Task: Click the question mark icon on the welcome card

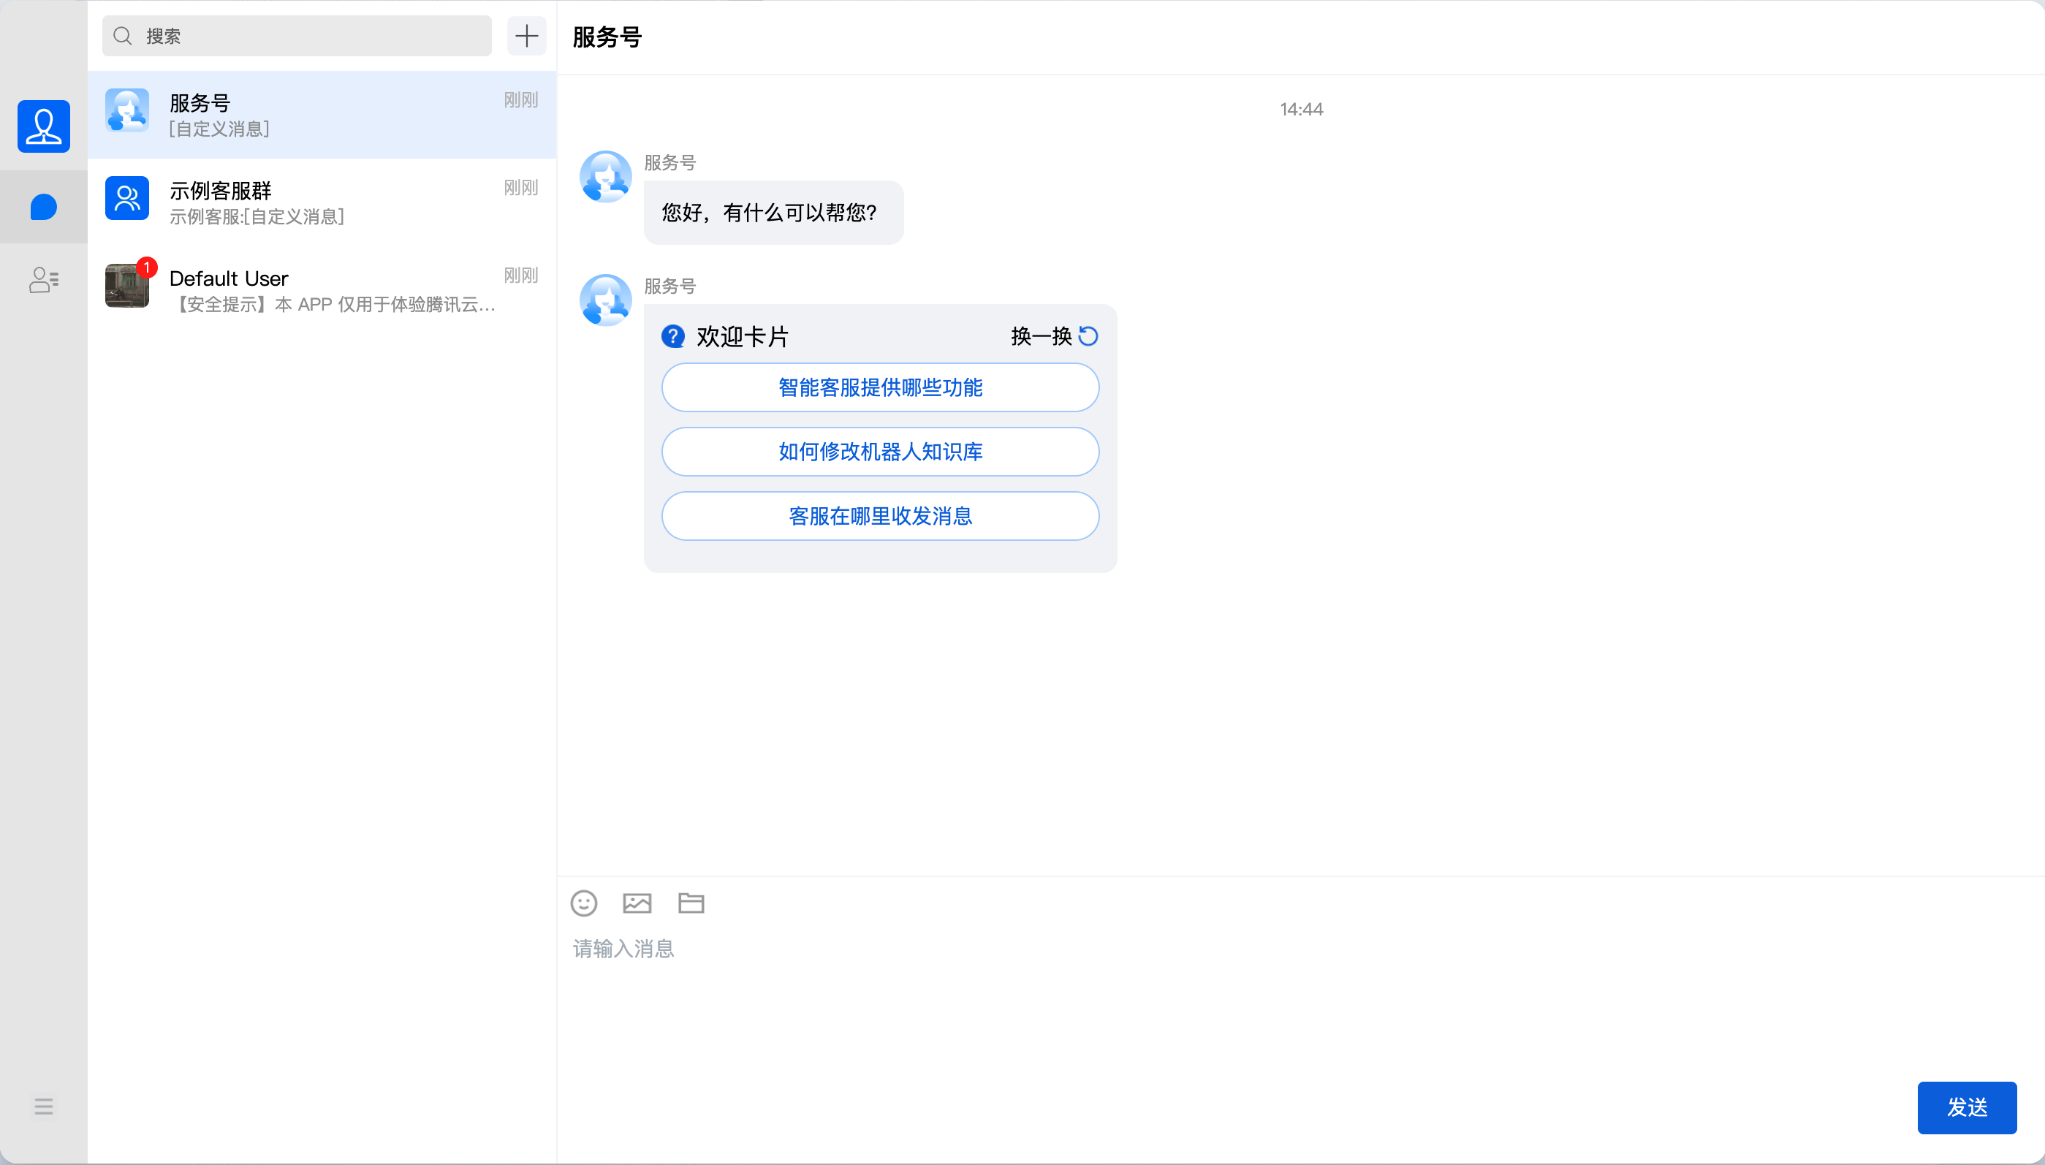Action: (673, 336)
